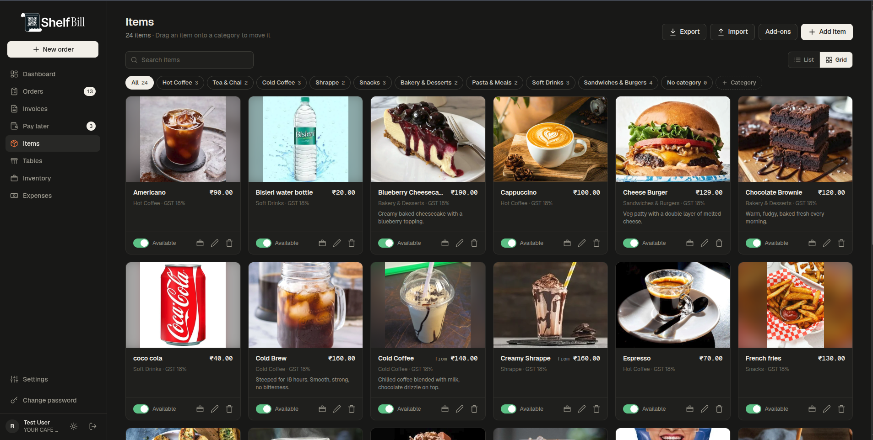Image resolution: width=873 pixels, height=440 pixels.
Task: Select Sandwiches & Burgers category filter
Action: tap(618, 83)
